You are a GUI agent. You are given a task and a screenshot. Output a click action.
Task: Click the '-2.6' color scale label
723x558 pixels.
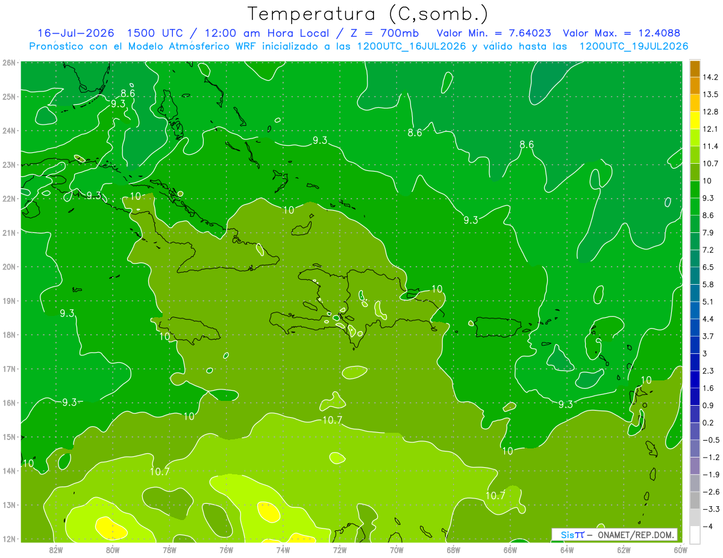tap(710, 492)
